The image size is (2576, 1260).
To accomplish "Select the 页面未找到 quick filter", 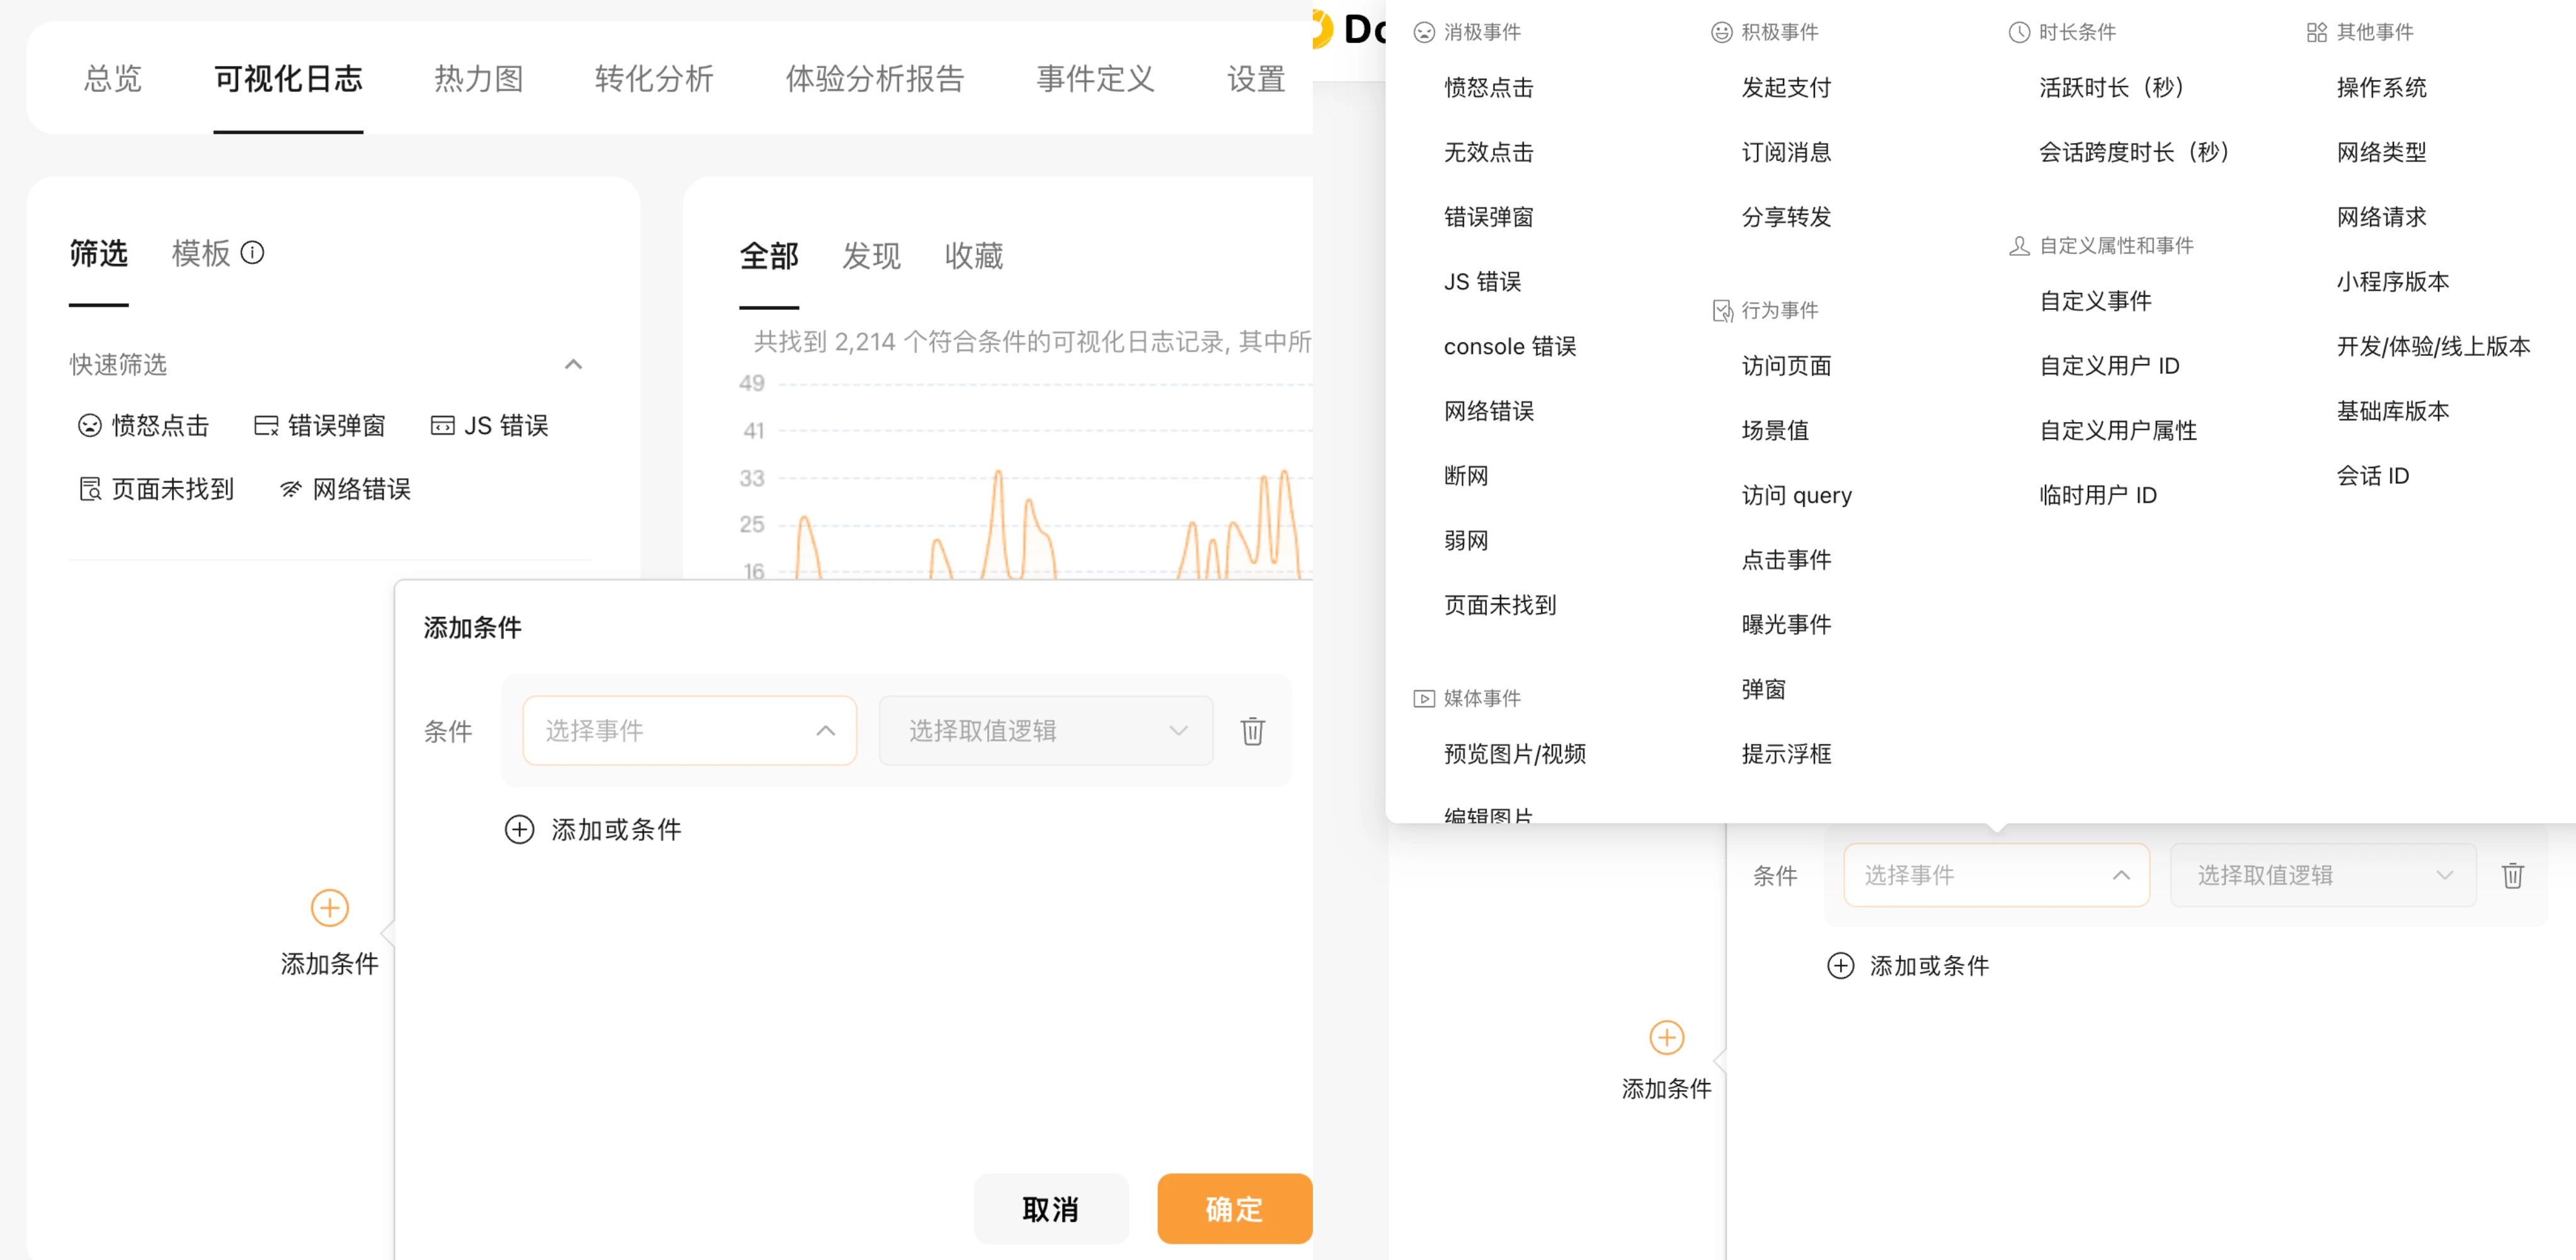I will coord(156,489).
